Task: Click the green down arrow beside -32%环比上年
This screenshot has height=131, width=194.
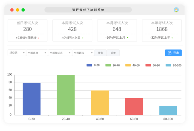Action: [x=172, y=38]
